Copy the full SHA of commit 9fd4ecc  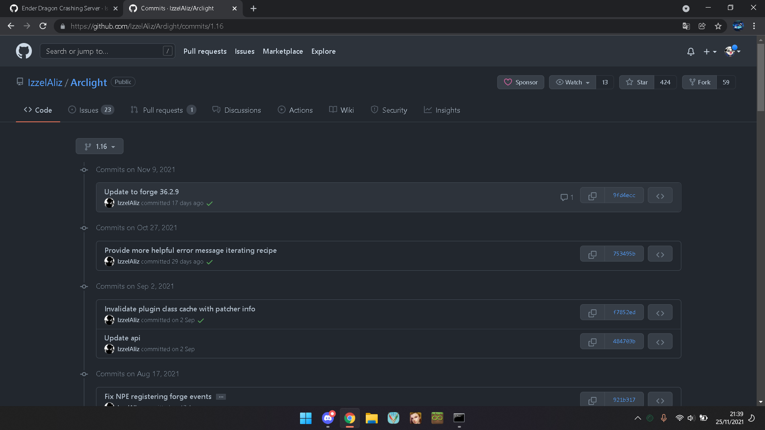pyautogui.click(x=592, y=195)
